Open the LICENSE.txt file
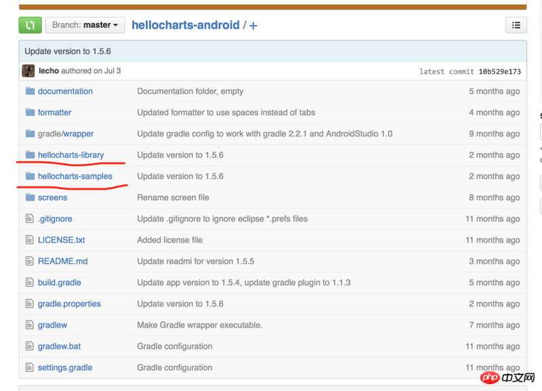 click(62, 240)
